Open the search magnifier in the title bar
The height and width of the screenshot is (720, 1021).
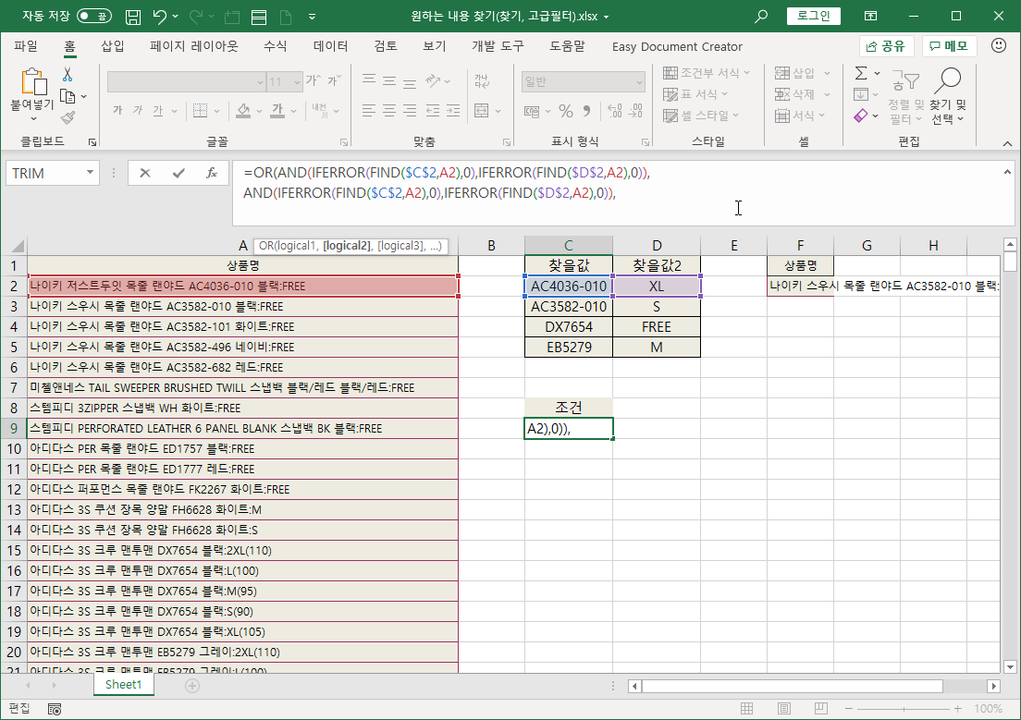tap(760, 17)
